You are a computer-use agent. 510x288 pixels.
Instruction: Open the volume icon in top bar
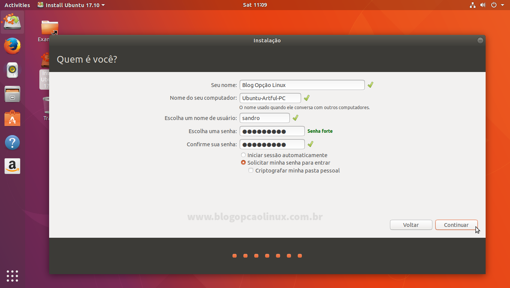pos(483,5)
